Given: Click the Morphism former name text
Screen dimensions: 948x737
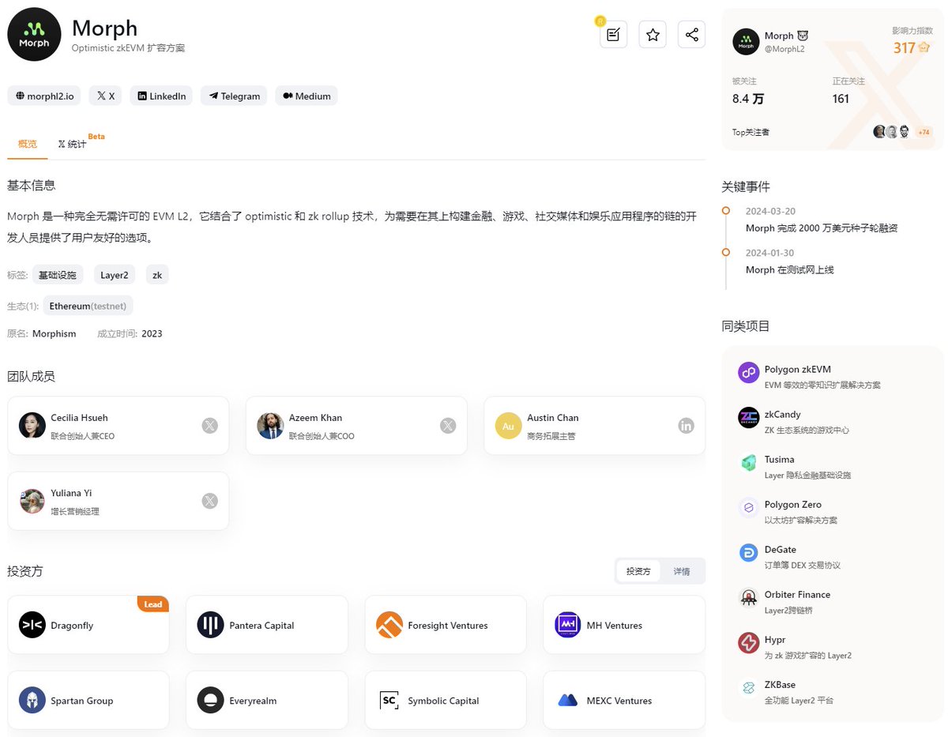Looking at the screenshot, I should 55,334.
